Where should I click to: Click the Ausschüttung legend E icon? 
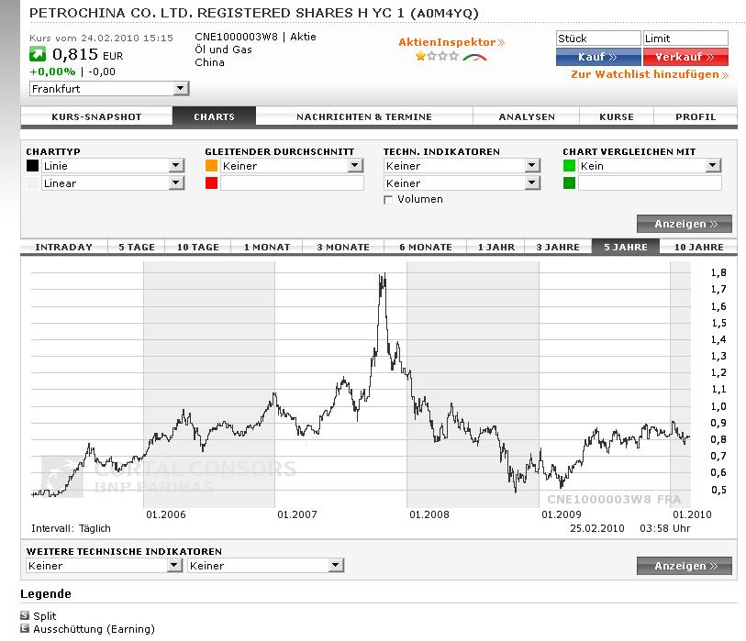point(25,629)
